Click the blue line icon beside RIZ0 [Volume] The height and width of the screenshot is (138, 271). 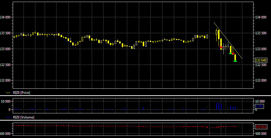(8, 117)
